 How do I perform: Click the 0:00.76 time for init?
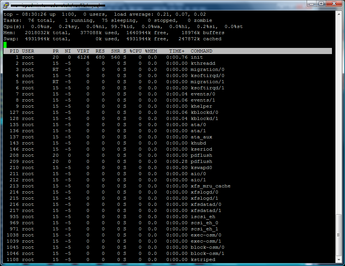pyautogui.click(x=177, y=57)
